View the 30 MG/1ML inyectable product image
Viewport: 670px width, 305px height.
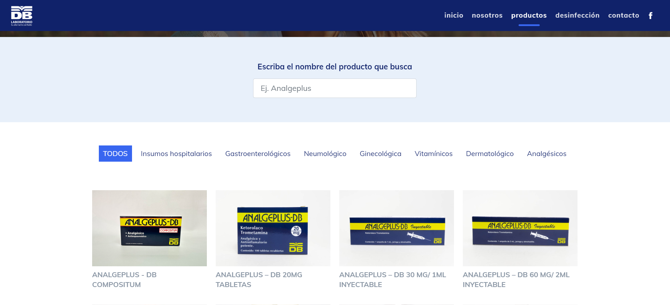tap(396, 228)
